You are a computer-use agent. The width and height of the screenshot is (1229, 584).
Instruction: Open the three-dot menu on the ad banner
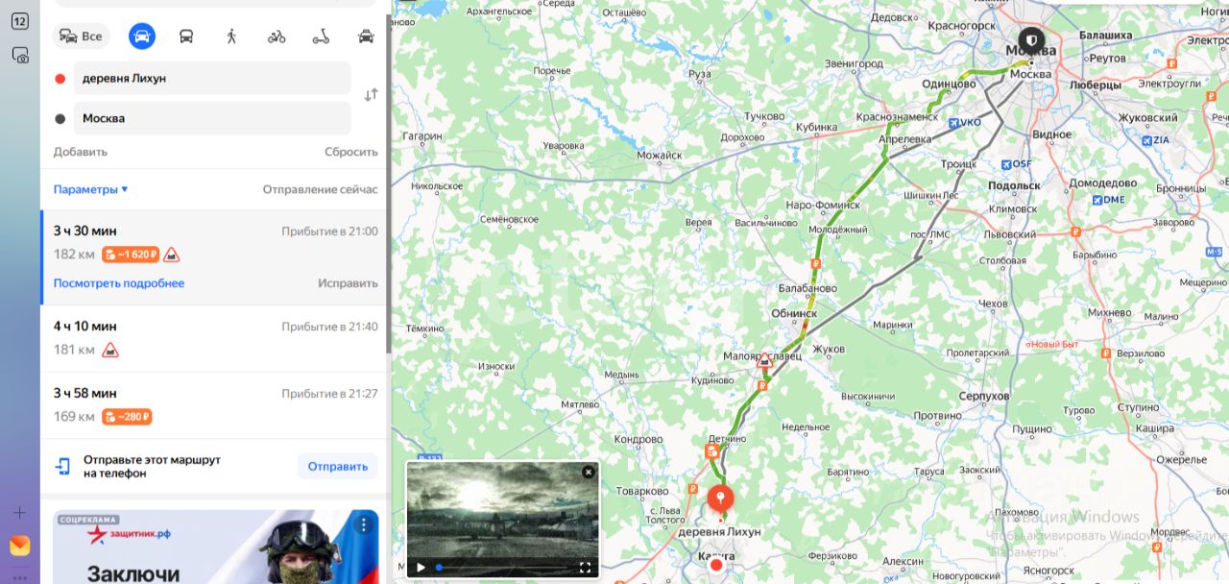coord(363,524)
